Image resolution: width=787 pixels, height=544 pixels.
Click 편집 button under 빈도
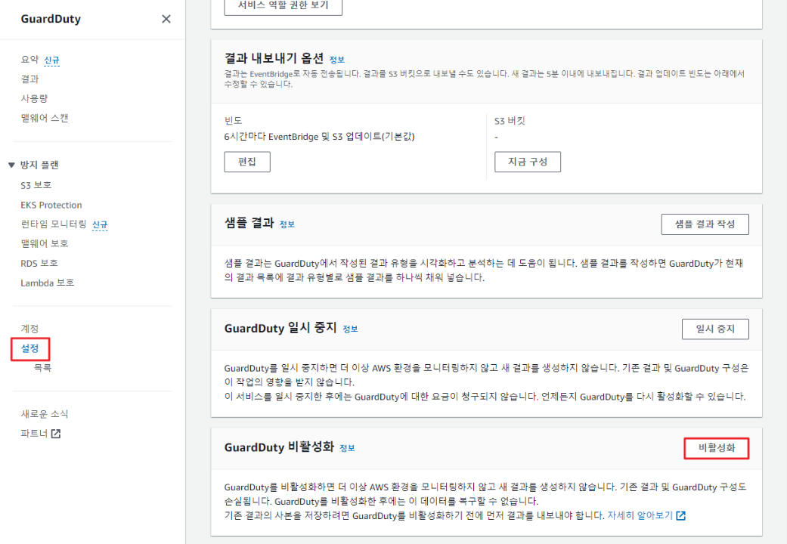click(247, 162)
